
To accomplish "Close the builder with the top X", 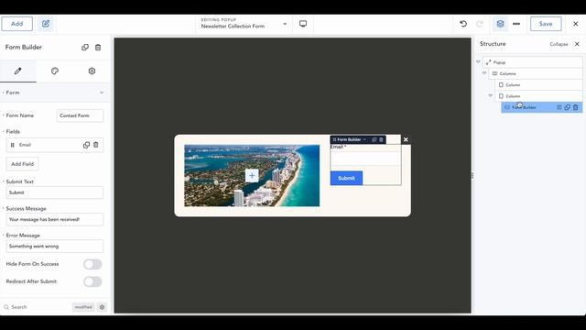I will (x=576, y=24).
